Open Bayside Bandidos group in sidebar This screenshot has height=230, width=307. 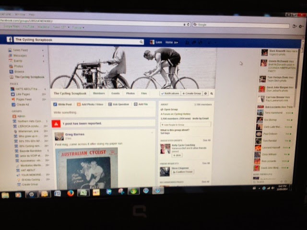coord(30,151)
